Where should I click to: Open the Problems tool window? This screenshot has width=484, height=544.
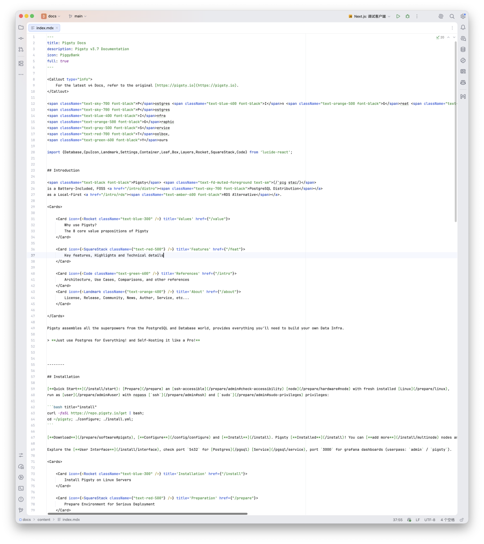click(21, 499)
